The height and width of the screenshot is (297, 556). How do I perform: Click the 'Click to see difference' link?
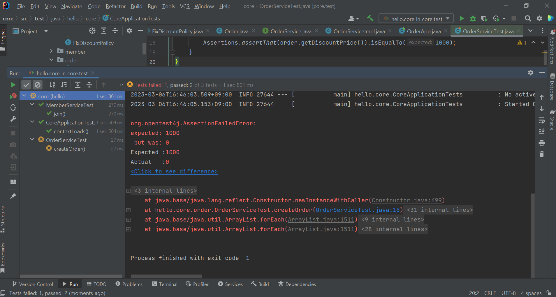point(174,172)
